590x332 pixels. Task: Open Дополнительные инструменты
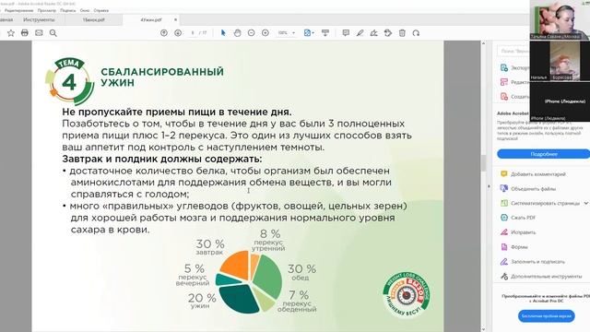(541, 277)
